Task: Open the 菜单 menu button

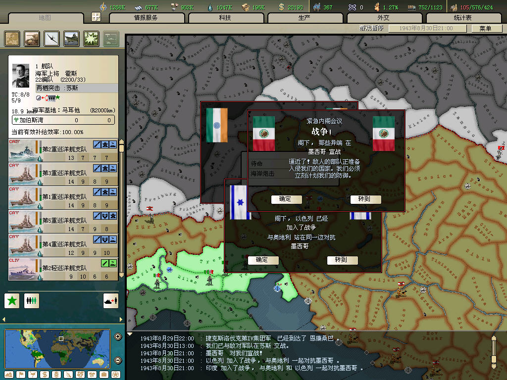Action: [486, 28]
